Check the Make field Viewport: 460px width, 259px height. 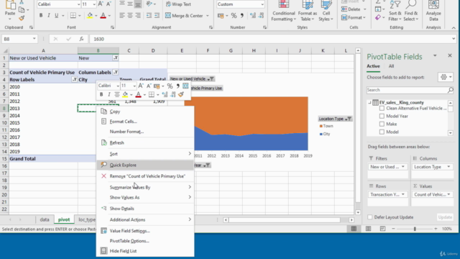382,124
